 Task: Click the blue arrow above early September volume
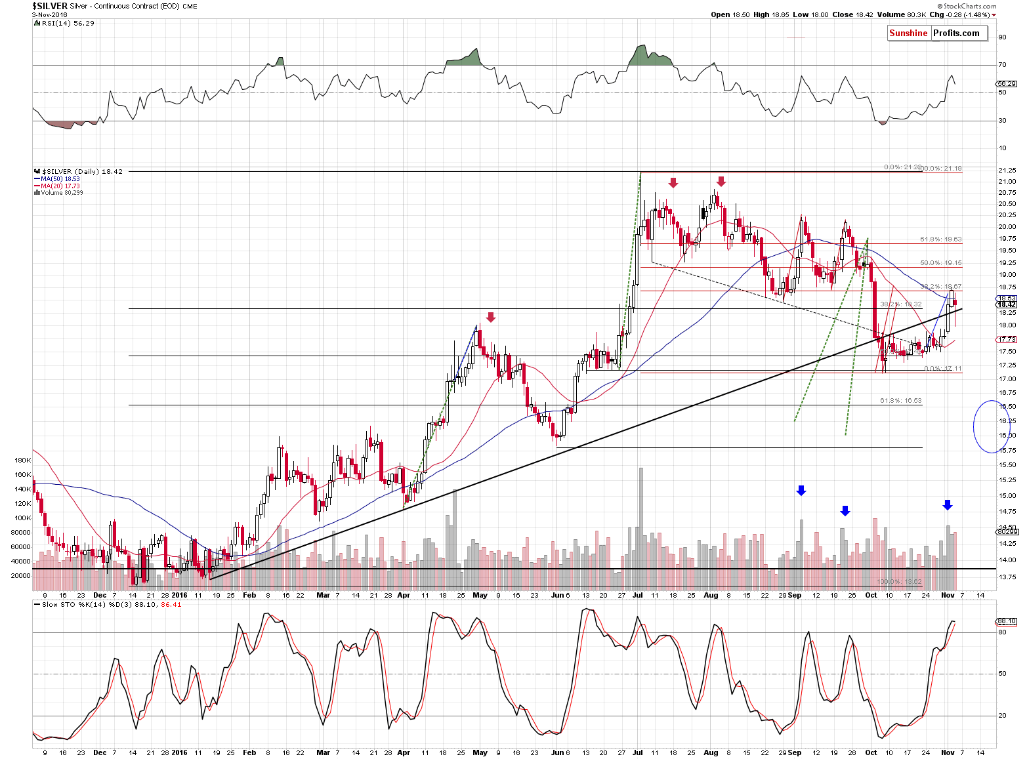[x=801, y=491]
